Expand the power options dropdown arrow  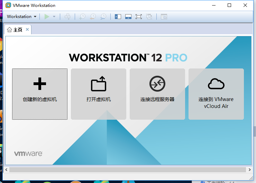[x=54, y=17]
